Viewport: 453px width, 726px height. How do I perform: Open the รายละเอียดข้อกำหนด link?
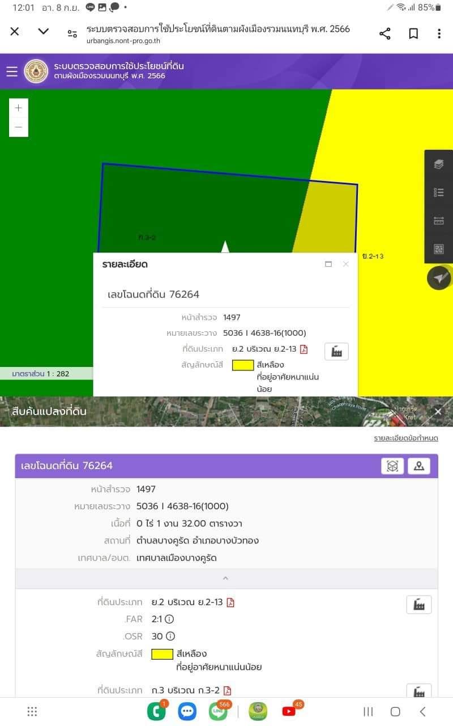pyautogui.click(x=405, y=438)
